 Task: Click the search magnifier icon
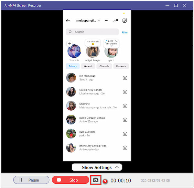tap(70, 32)
